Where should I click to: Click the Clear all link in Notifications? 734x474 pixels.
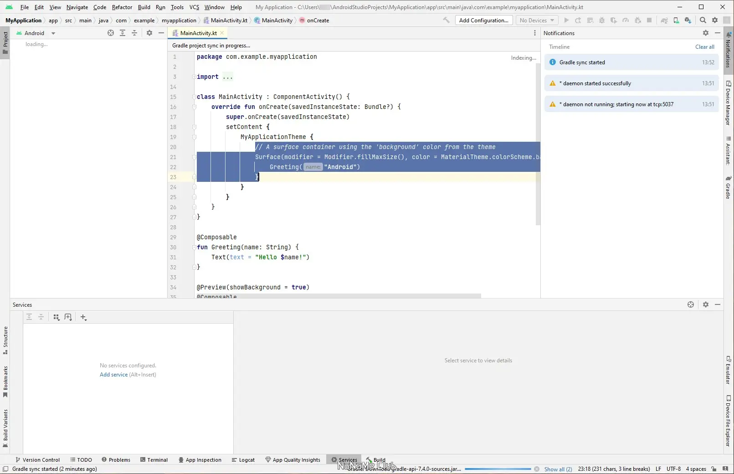click(x=704, y=46)
